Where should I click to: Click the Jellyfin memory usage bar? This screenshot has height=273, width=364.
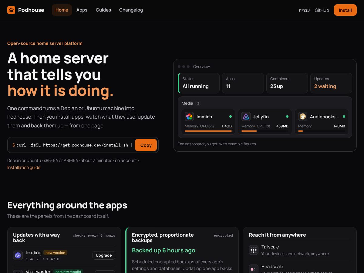265,131
